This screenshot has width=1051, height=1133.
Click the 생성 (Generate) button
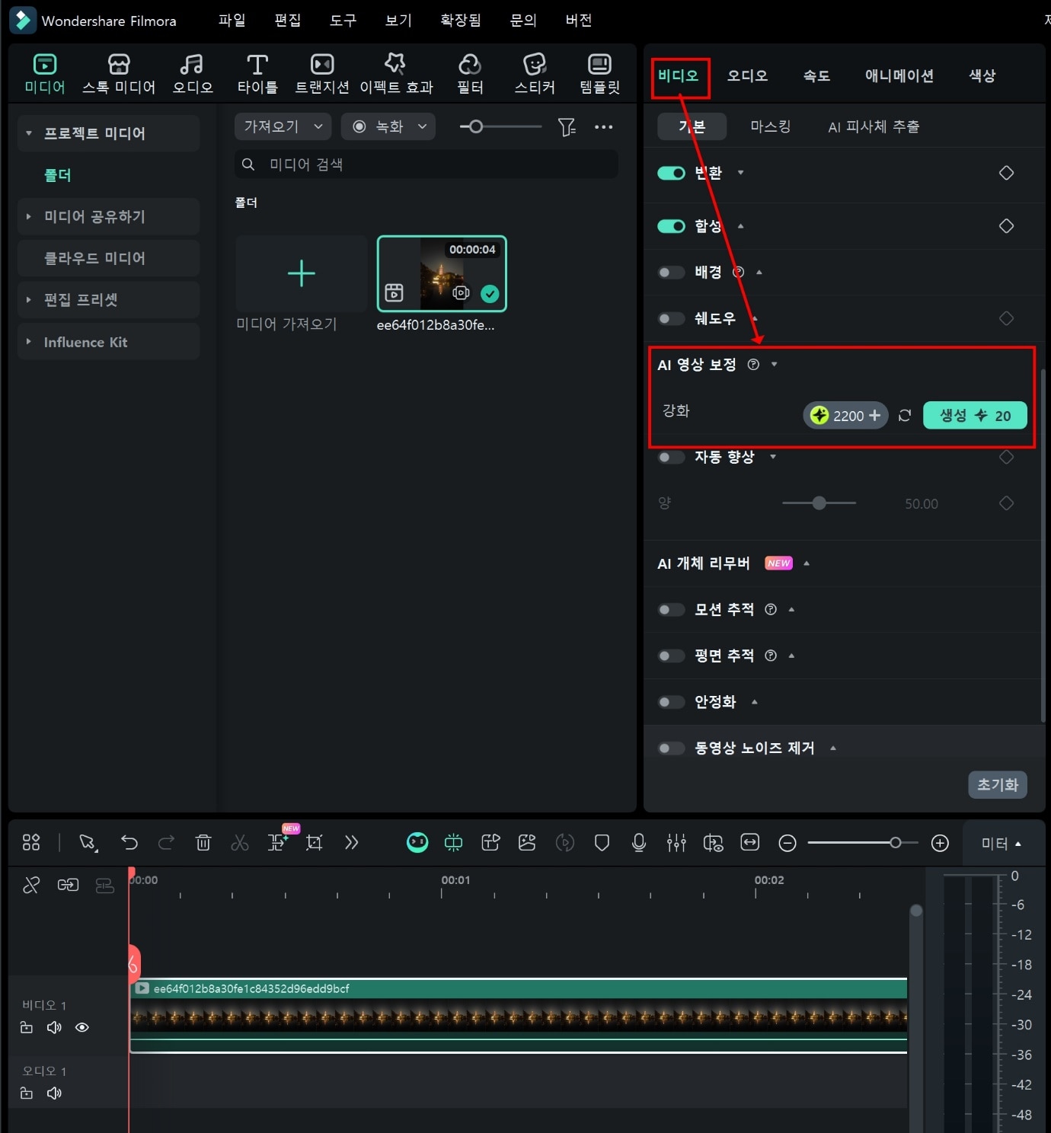tap(974, 416)
